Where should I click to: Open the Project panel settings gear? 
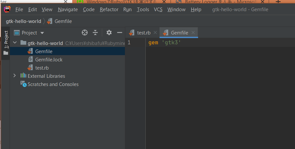109,32
